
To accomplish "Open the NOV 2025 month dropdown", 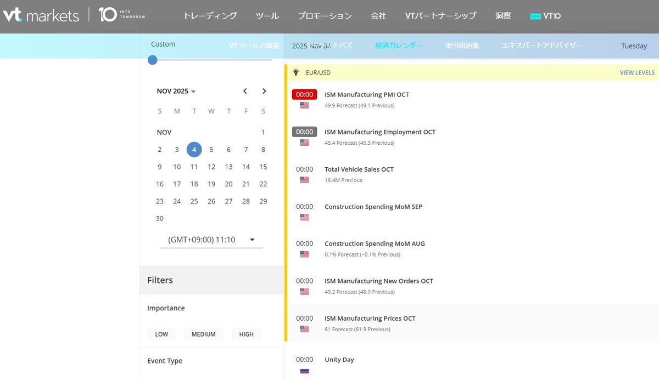I will click(x=176, y=91).
